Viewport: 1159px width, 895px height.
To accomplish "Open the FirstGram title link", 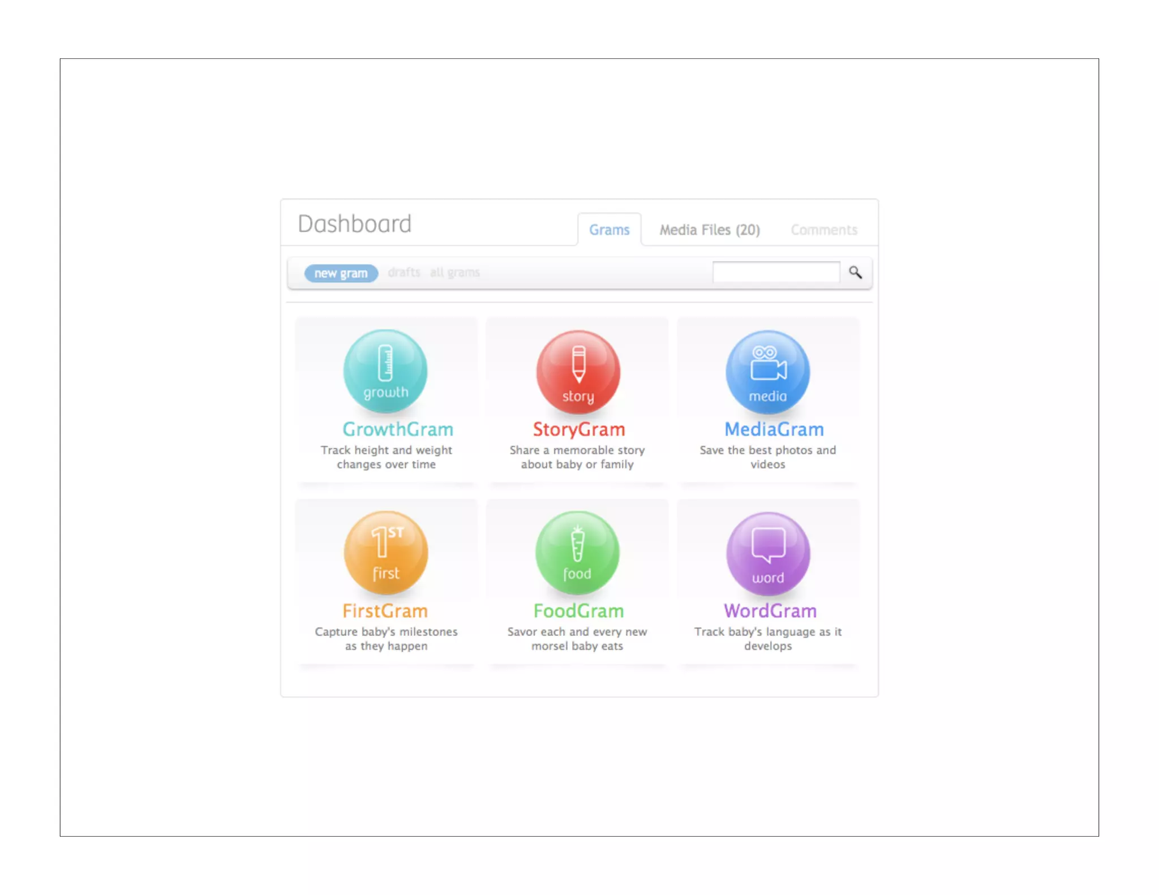I will (385, 611).
